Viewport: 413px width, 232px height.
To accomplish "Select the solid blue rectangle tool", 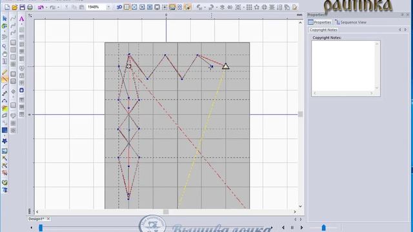I will 5,130.
